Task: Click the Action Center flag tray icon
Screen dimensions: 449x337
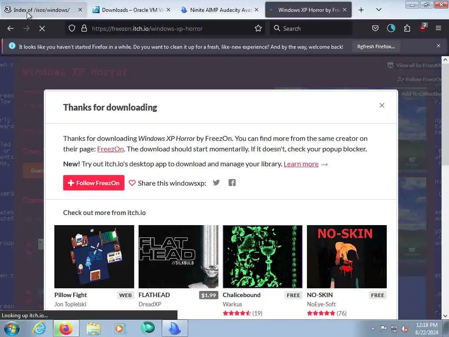Action: pos(383,329)
